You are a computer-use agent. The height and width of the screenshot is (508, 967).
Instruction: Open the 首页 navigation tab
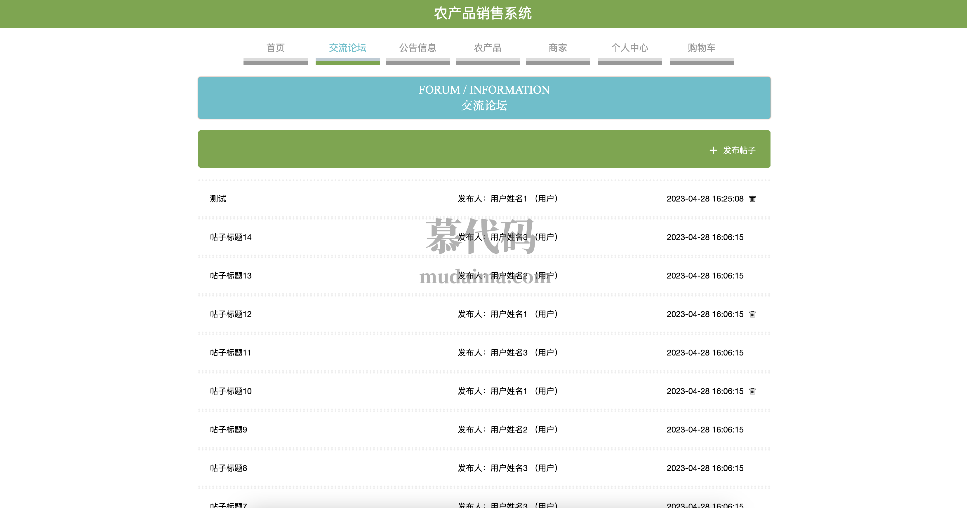[x=275, y=48]
